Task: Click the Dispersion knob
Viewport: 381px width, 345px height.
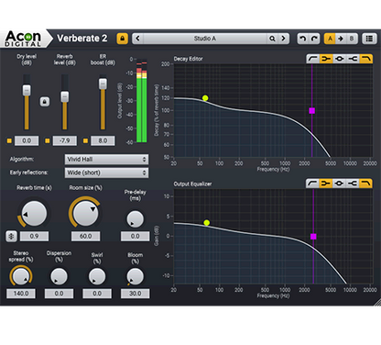Action: pos(59,276)
